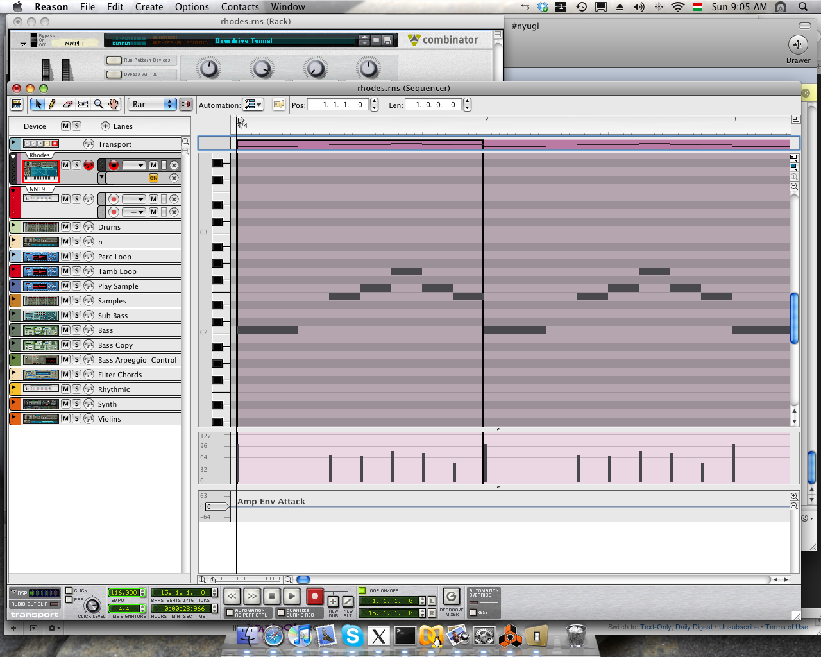Open Rhodes lane pattern dropdown

133,165
